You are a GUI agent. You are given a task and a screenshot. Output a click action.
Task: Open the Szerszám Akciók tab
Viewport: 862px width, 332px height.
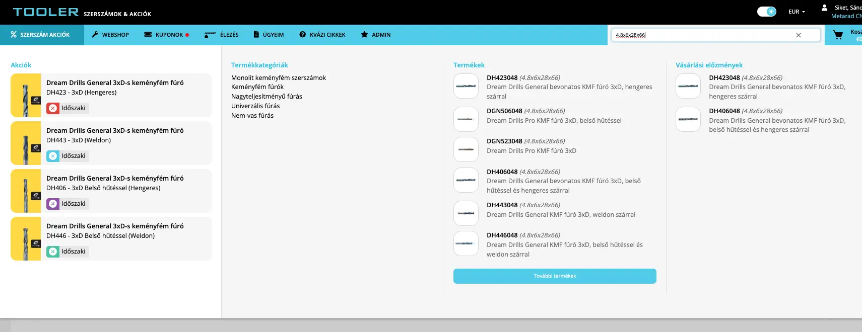[x=41, y=35]
